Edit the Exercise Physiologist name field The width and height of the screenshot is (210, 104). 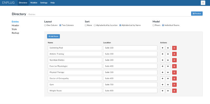click(75, 66)
